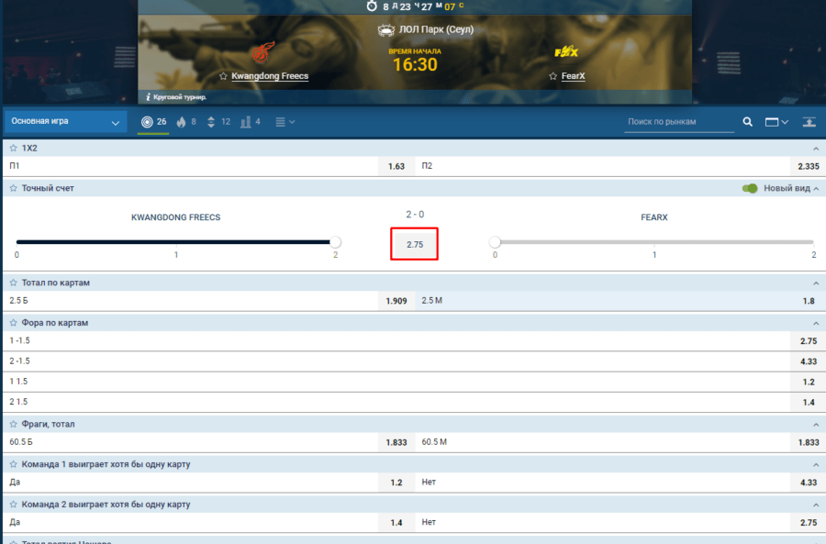
Task: Click the star icon beside FearX
Action: click(553, 76)
